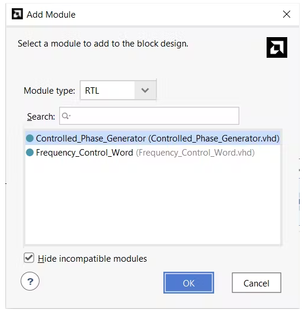Open help with the question mark button
This screenshot has width=302, height=313.
(x=30, y=281)
